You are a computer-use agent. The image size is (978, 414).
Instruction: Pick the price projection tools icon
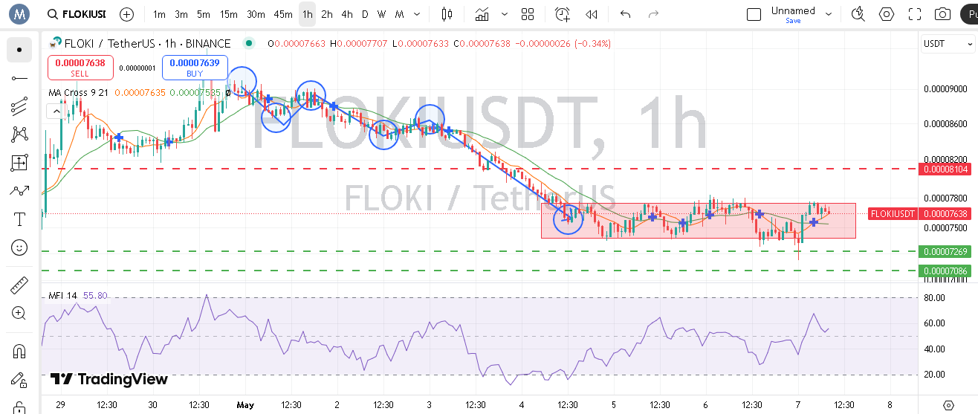coord(19,163)
